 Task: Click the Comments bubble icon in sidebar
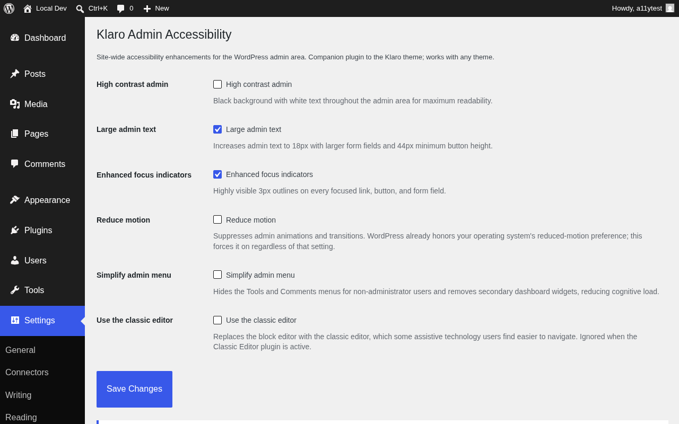(x=15, y=164)
